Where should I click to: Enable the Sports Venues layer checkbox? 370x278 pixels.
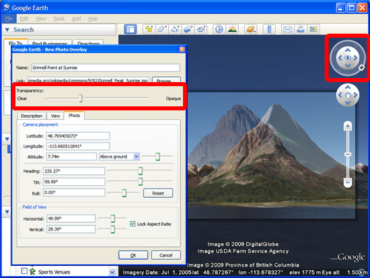24,271
